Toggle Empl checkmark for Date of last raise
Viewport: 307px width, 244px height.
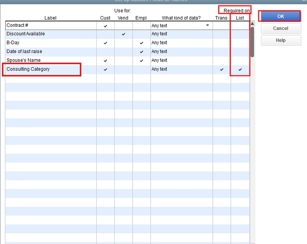pos(142,52)
